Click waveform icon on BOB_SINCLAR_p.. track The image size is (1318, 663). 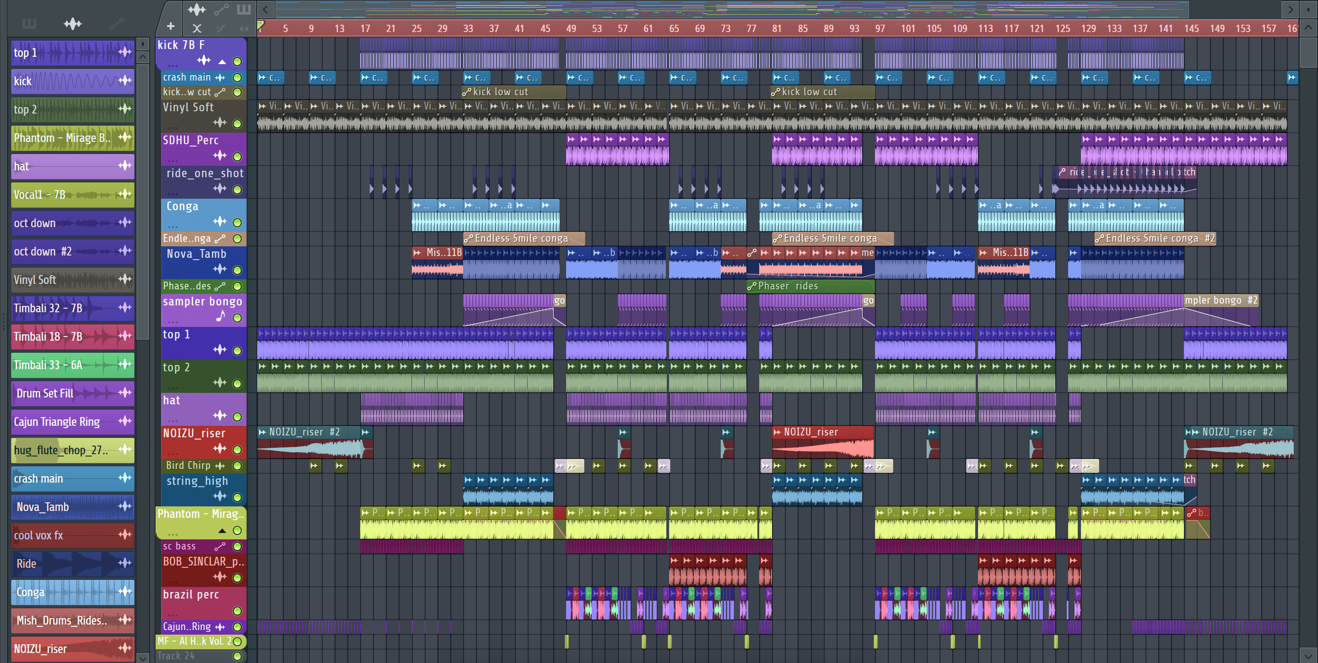pos(220,577)
